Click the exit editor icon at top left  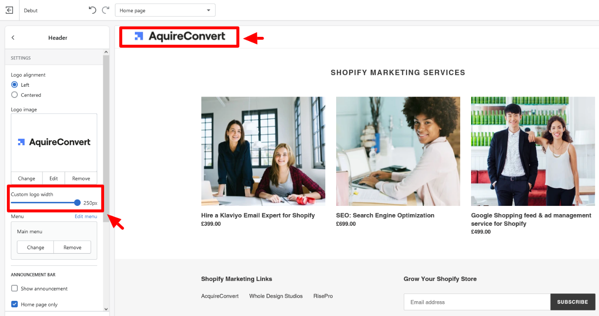[9, 10]
